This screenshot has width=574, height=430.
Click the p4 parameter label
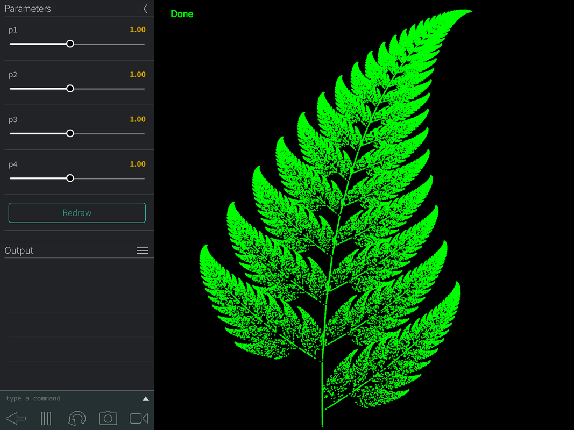point(13,164)
